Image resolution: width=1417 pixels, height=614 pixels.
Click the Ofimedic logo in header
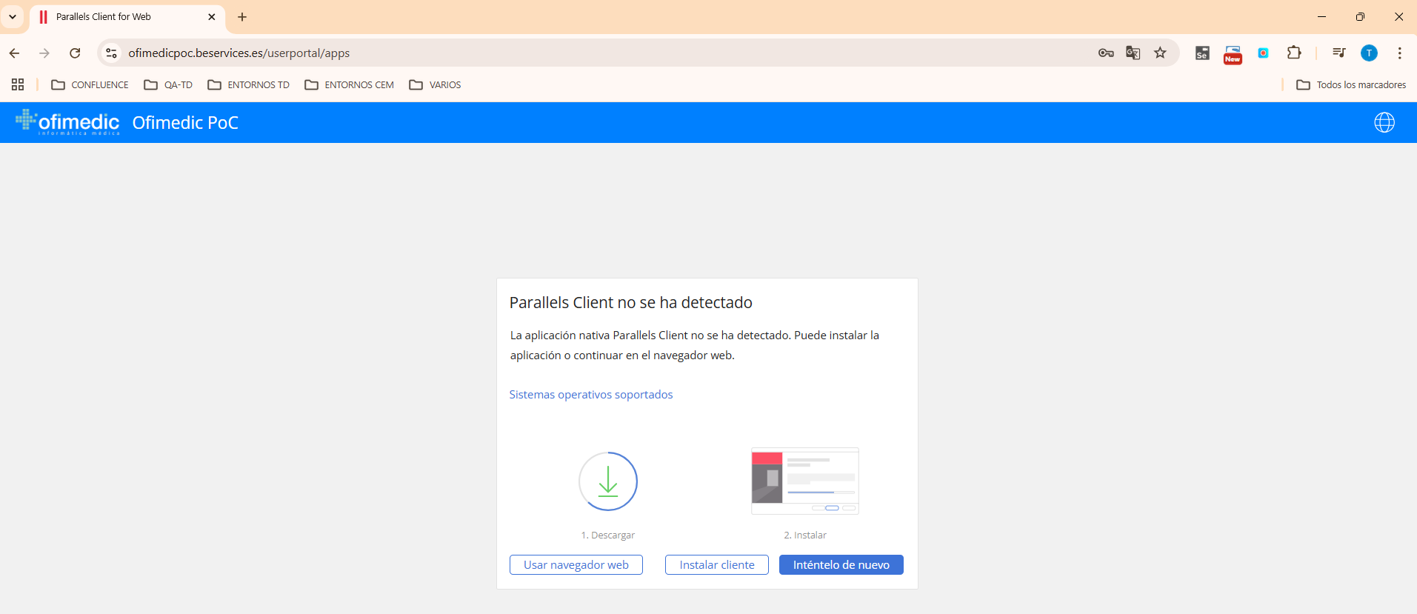coord(67,122)
